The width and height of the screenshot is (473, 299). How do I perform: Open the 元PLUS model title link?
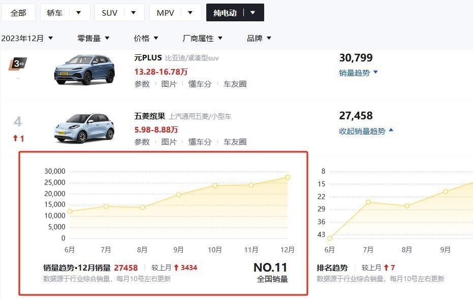(148, 58)
